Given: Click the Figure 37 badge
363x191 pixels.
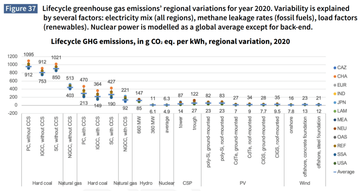Looking at the screenshot, I should click(20, 9).
